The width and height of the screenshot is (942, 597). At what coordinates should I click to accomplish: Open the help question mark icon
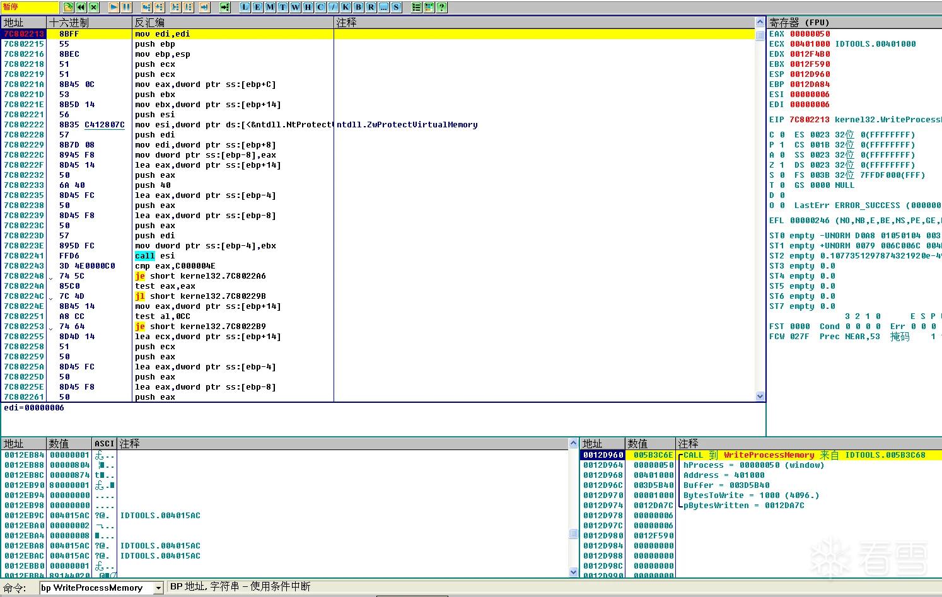point(442,7)
